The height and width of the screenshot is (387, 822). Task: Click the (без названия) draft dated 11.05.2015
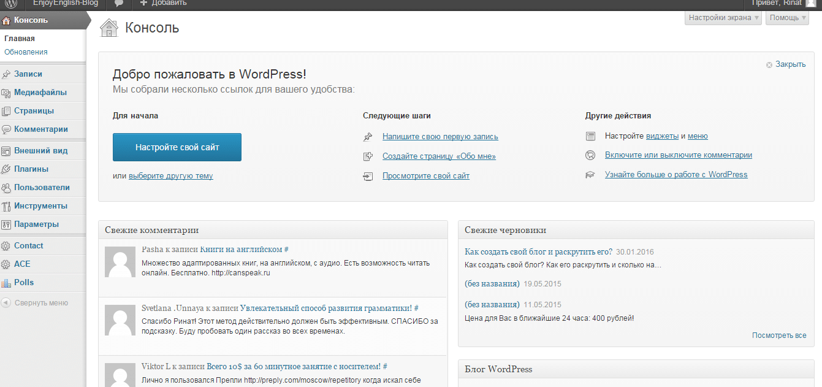pyautogui.click(x=492, y=305)
